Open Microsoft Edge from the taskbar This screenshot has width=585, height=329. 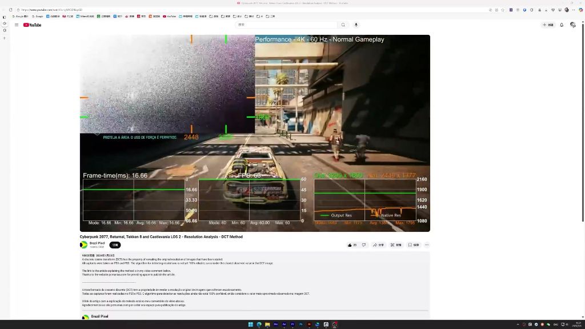point(259,324)
